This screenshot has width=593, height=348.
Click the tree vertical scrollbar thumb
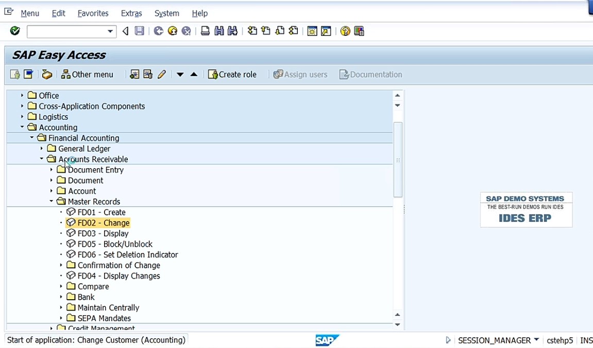pyautogui.click(x=397, y=160)
